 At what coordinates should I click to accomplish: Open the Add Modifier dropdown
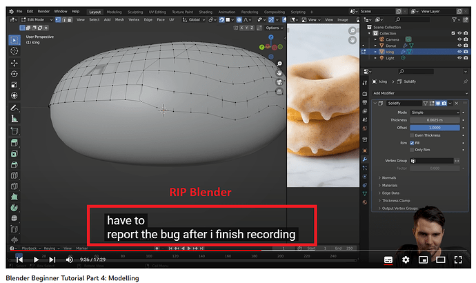point(420,93)
